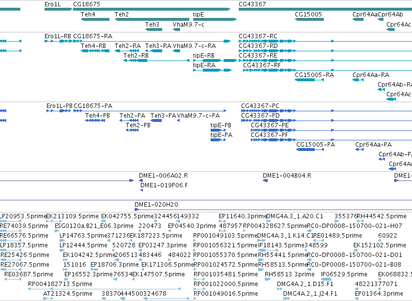This screenshot has height=301, width=412.
Task: Click the RE74039.5prime EST label
Action: coord(24,226)
